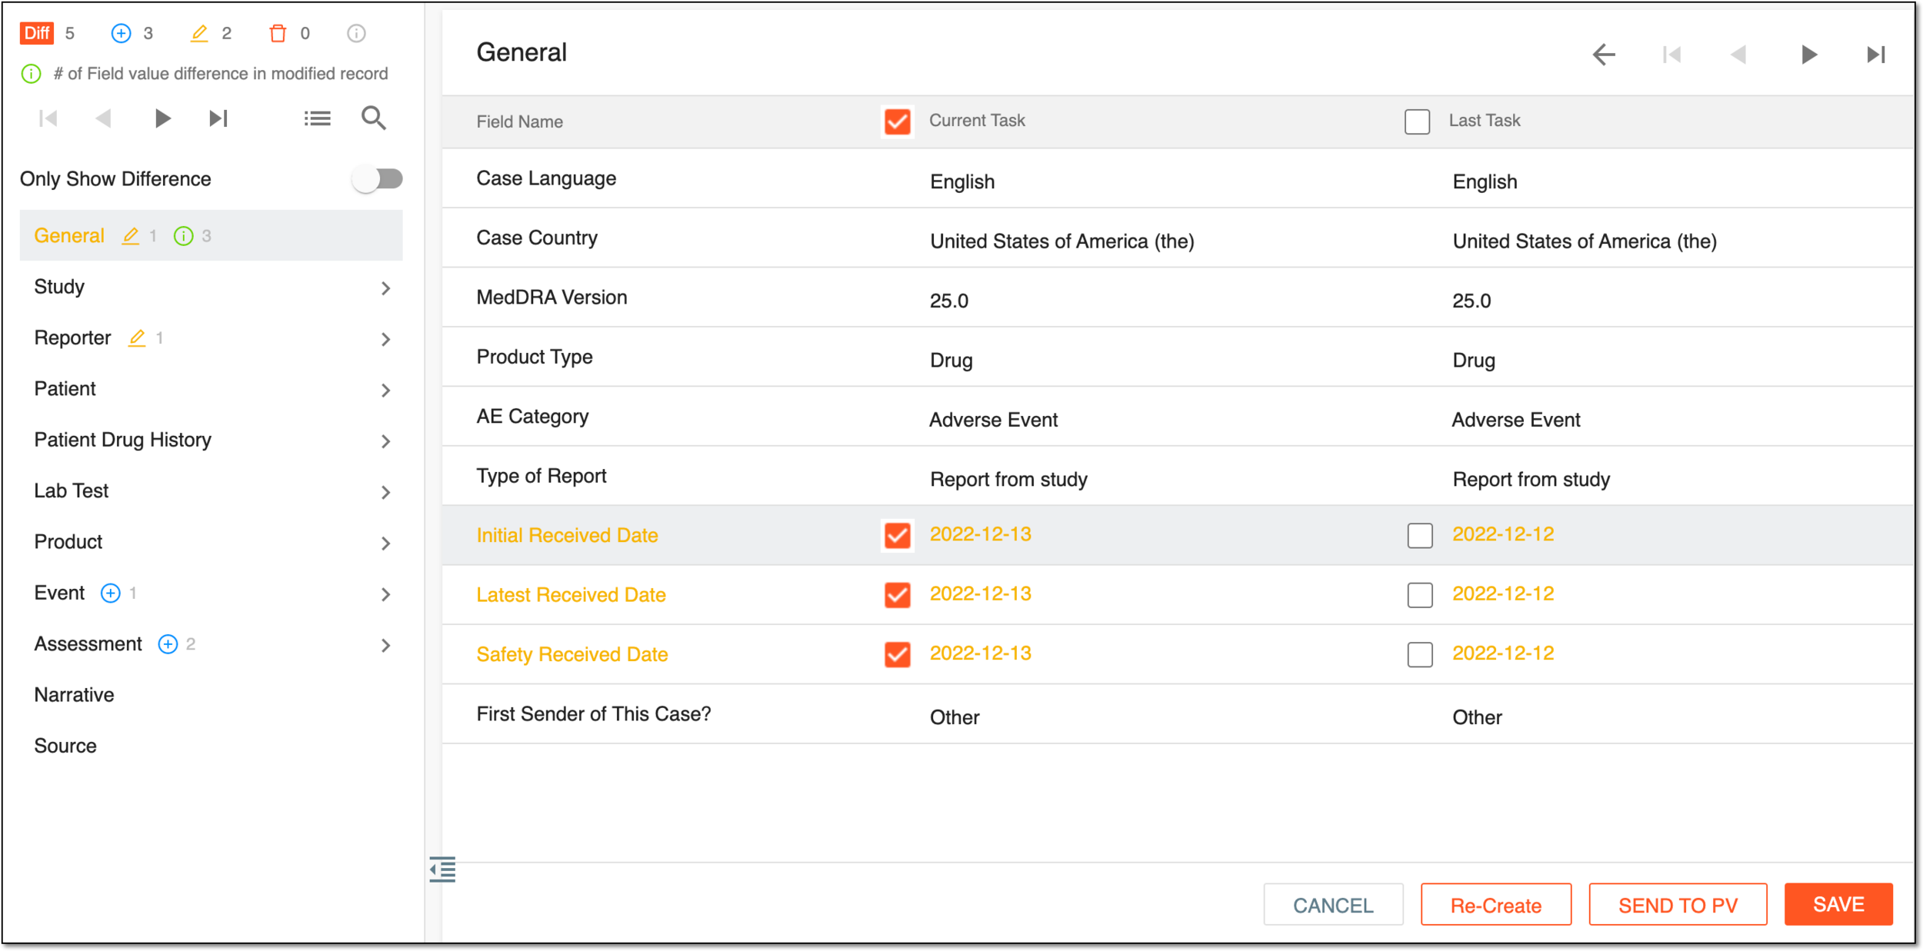Click the yellow modified-records pencil icon in summary bar
Screen dimensions: 1923x951
click(199, 33)
